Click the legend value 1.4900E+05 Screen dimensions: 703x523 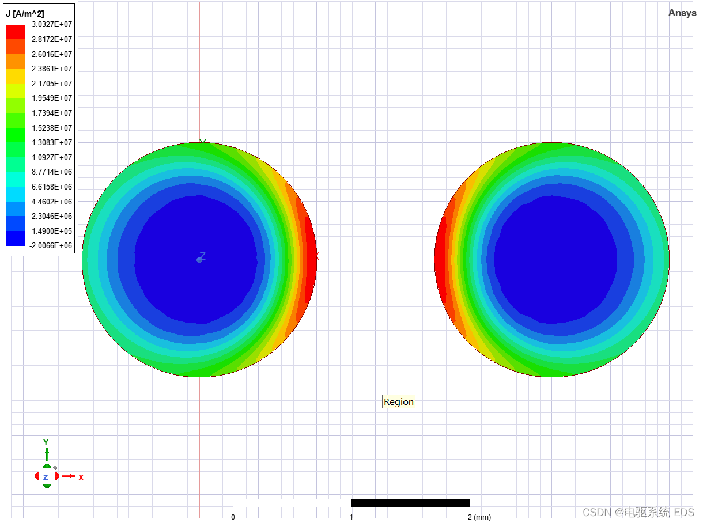click(x=52, y=231)
